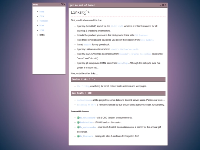The width and height of the screenshot is (200, 150).
Task: Minimize the menu window
Action: click(x=59, y=4)
